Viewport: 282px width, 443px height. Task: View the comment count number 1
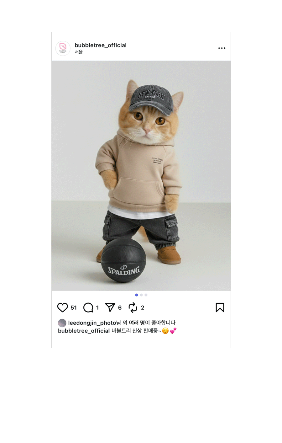tap(97, 308)
